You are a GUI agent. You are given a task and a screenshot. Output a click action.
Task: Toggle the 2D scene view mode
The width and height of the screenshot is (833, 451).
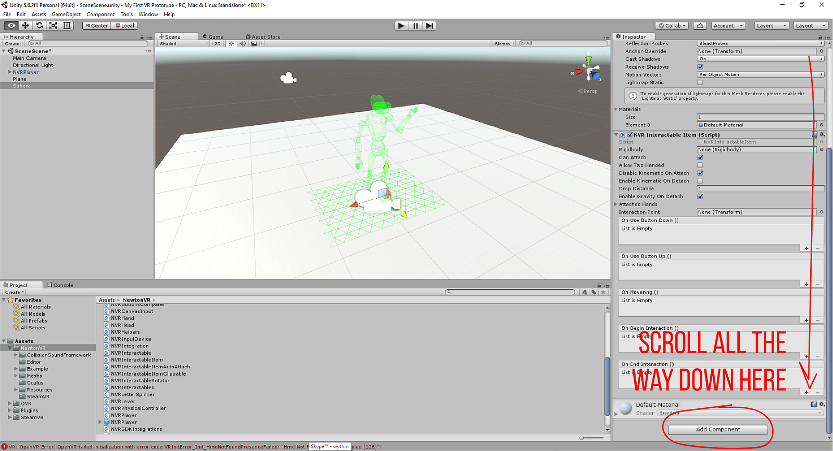click(218, 44)
